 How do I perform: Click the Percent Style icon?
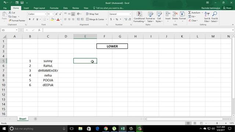click(117, 19)
